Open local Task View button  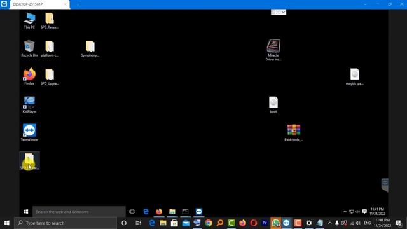click(x=138, y=223)
